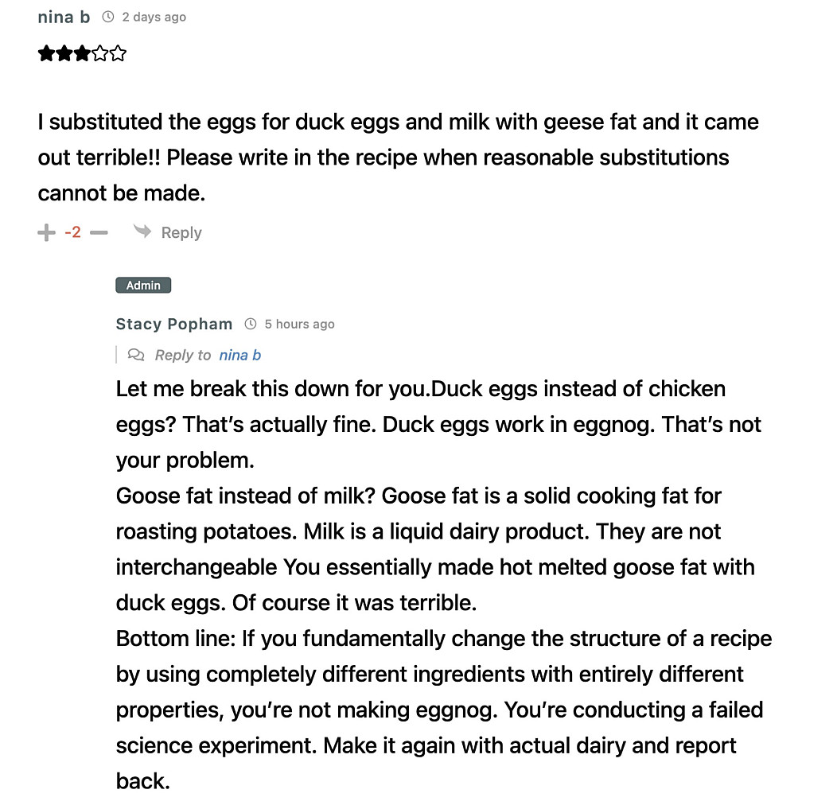
Task: Open Stacy Popham's author name
Action: click(x=174, y=324)
